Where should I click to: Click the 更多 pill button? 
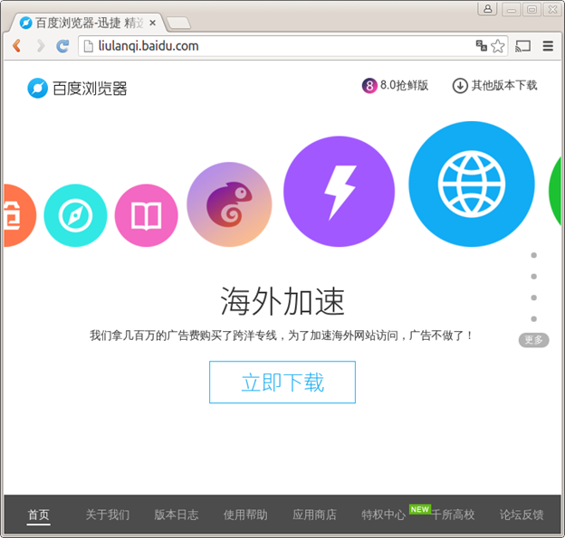(533, 340)
